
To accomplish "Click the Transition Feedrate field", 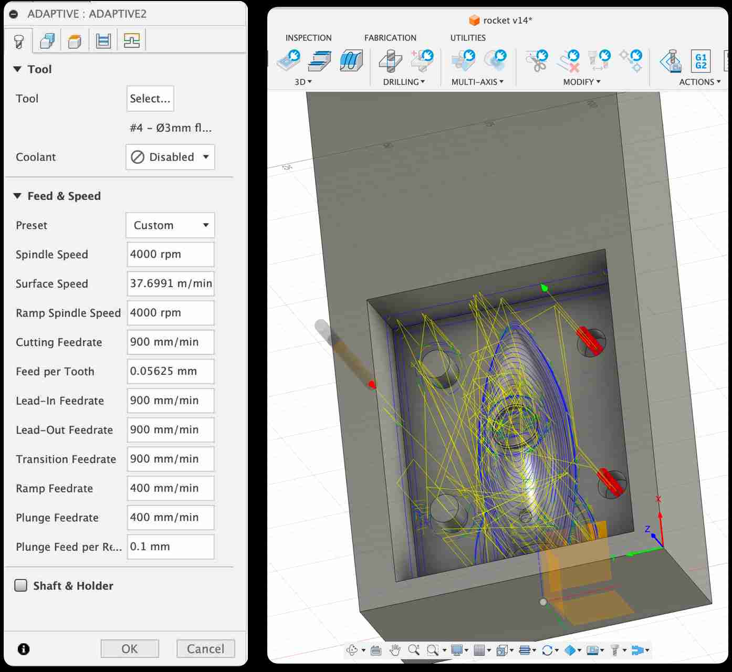I will pos(171,459).
